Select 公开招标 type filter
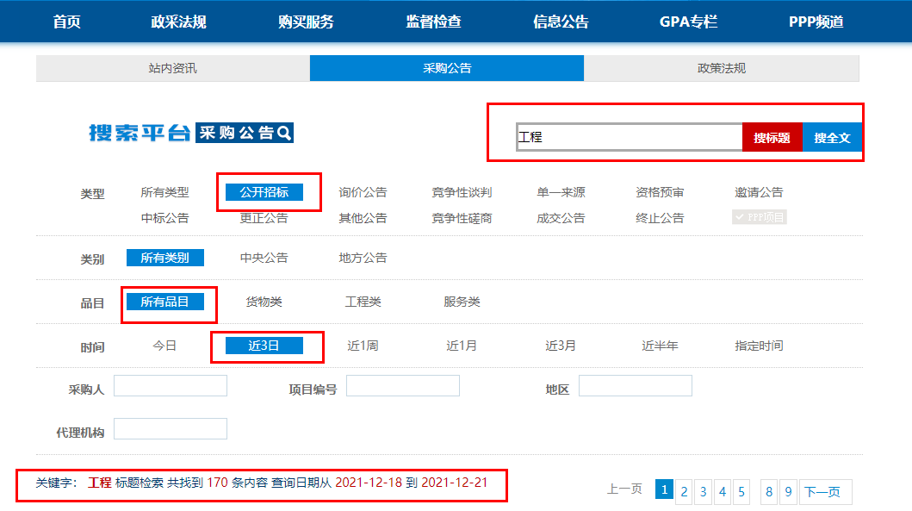912x511 pixels. coord(264,192)
